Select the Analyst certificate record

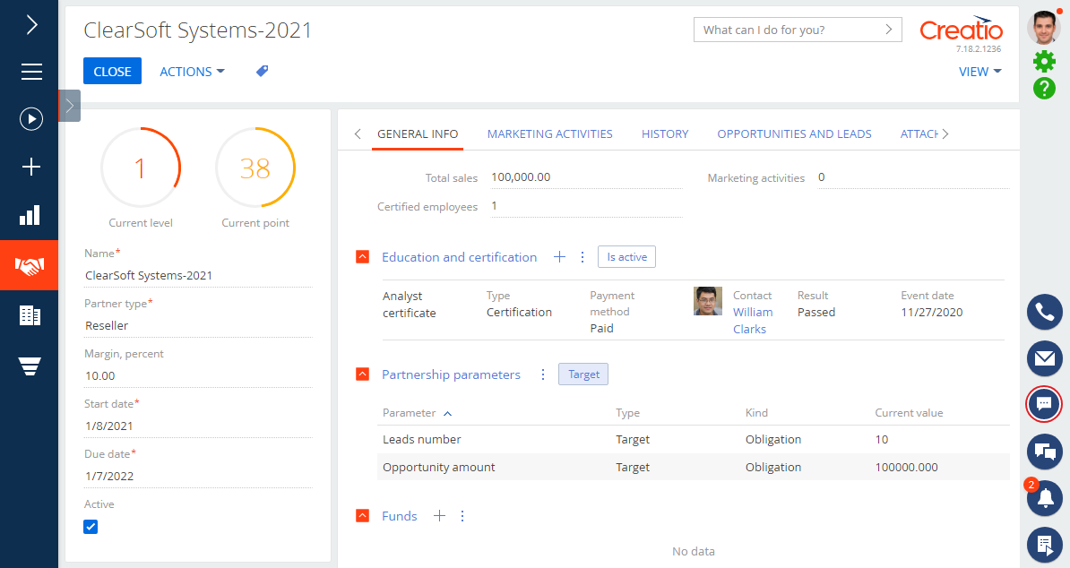694,310
